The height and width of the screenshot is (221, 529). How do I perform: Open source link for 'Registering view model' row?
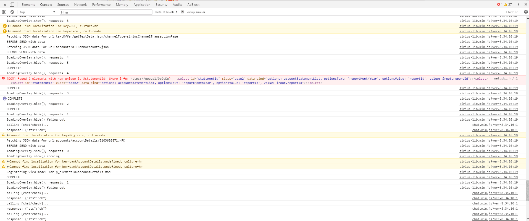pos(488,172)
